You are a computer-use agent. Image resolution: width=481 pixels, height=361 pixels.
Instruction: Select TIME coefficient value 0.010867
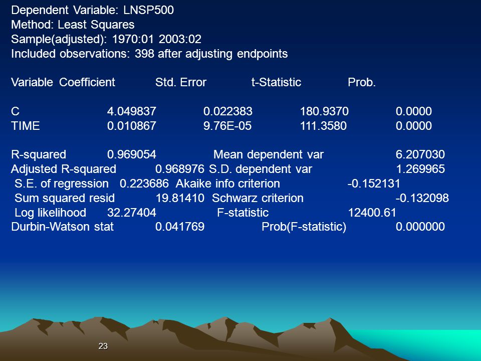[132, 126]
